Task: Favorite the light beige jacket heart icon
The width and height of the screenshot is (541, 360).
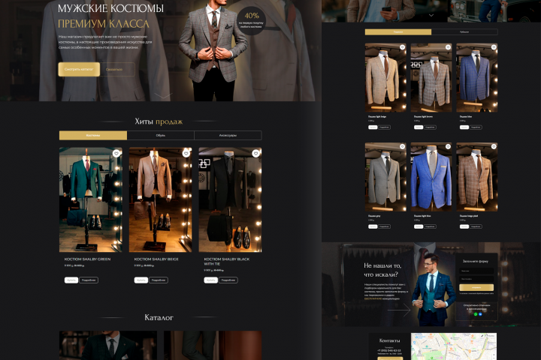Action: pyautogui.click(x=402, y=47)
